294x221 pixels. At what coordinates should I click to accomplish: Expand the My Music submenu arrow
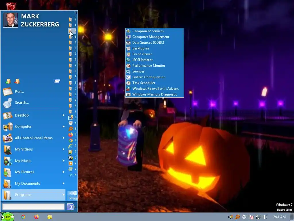(x=63, y=161)
